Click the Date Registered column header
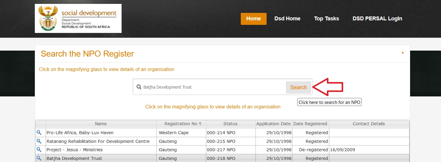Viewport: 441px width, 162px height. 310,124
